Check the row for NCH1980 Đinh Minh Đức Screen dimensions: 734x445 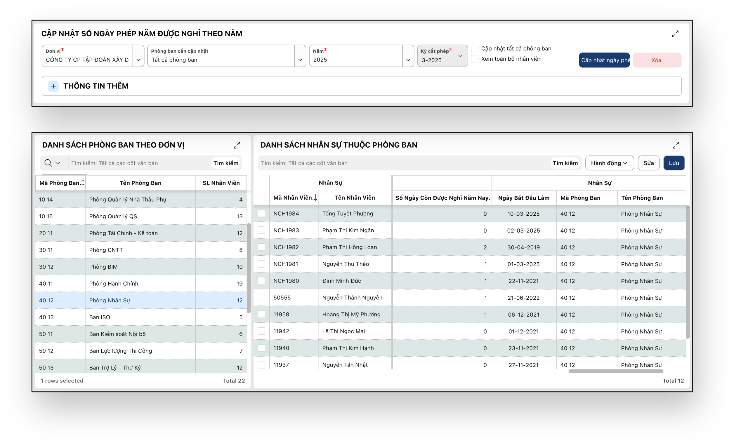point(261,281)
